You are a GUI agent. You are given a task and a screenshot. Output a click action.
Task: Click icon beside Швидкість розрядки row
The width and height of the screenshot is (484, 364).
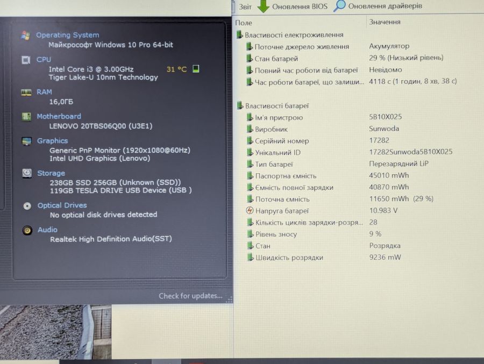(x=250, y=257)
